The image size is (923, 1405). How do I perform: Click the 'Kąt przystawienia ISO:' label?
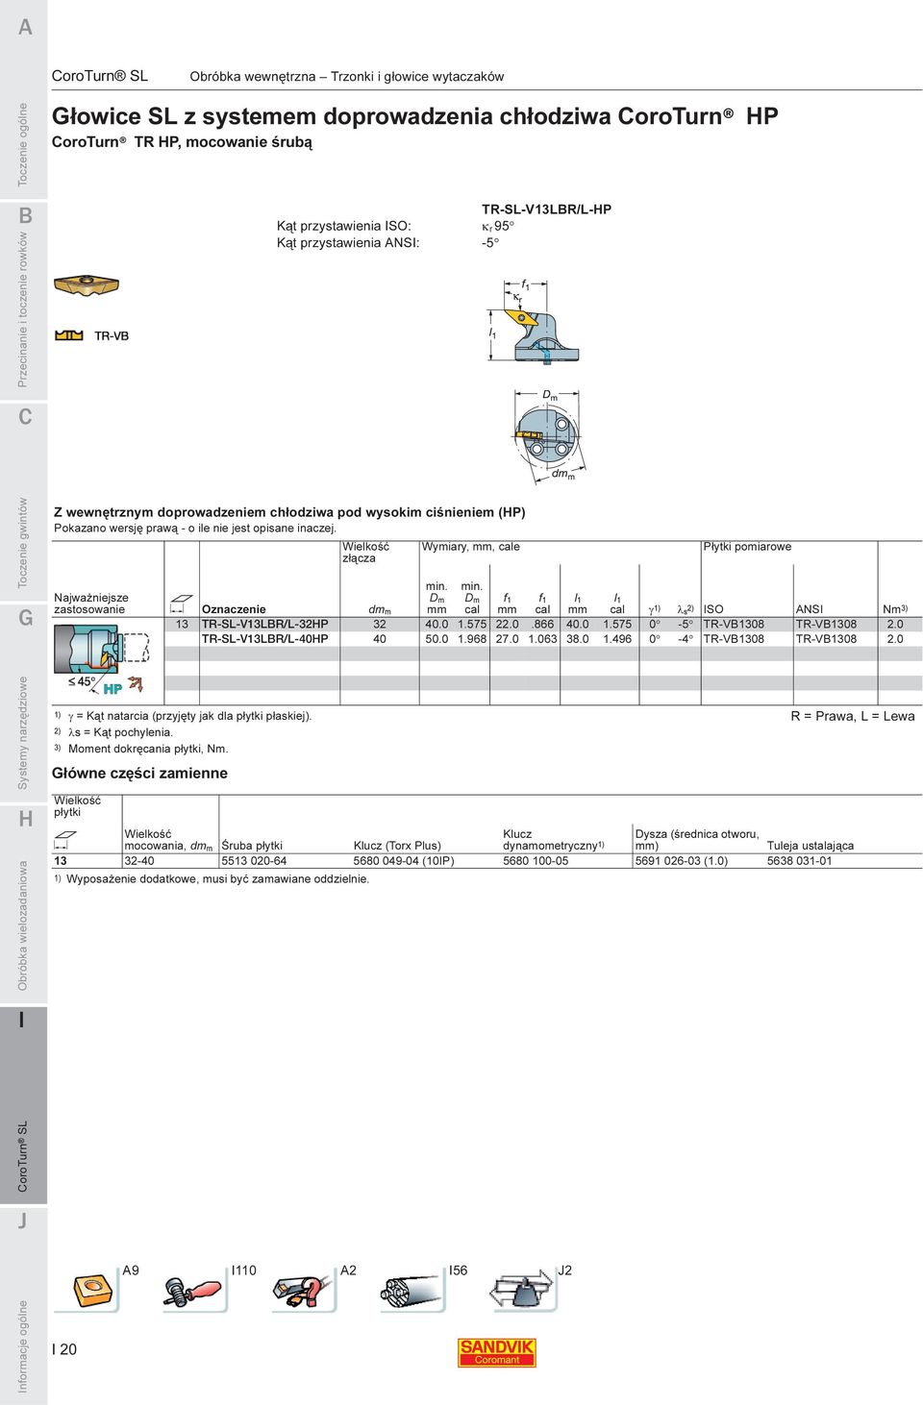(x=344, y=226)
